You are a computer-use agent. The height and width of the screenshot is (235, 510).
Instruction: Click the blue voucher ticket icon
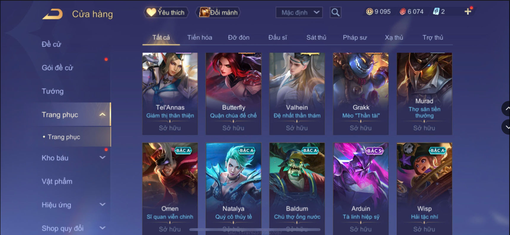point(436,12)
